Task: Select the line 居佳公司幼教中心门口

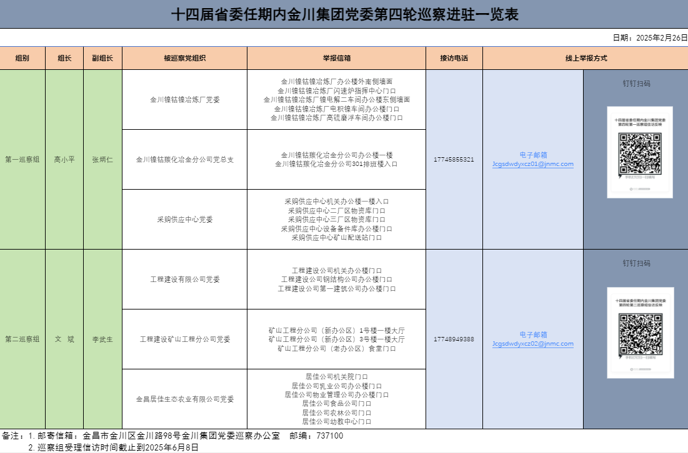Action: tap(337, 422)
